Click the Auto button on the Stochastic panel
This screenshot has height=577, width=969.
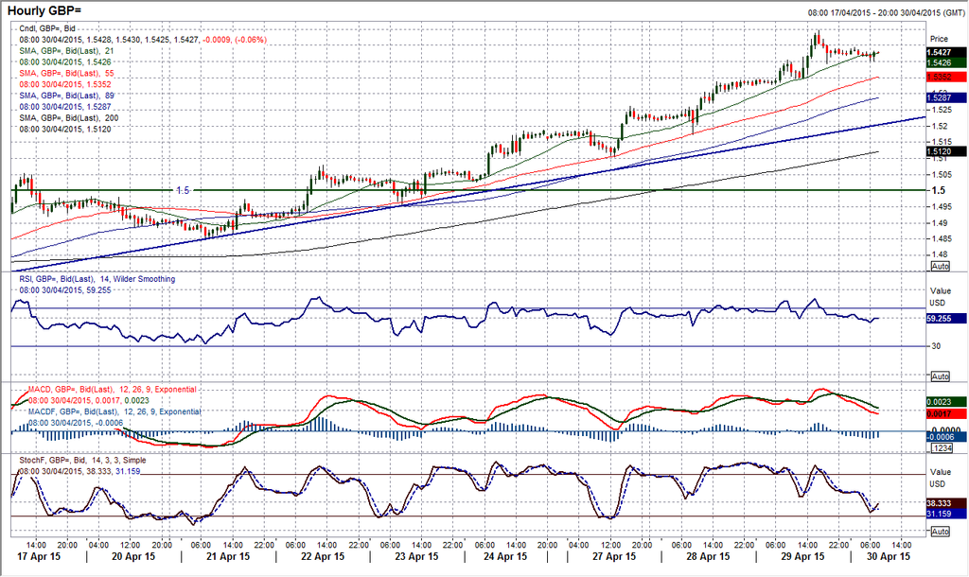(940, 532)
